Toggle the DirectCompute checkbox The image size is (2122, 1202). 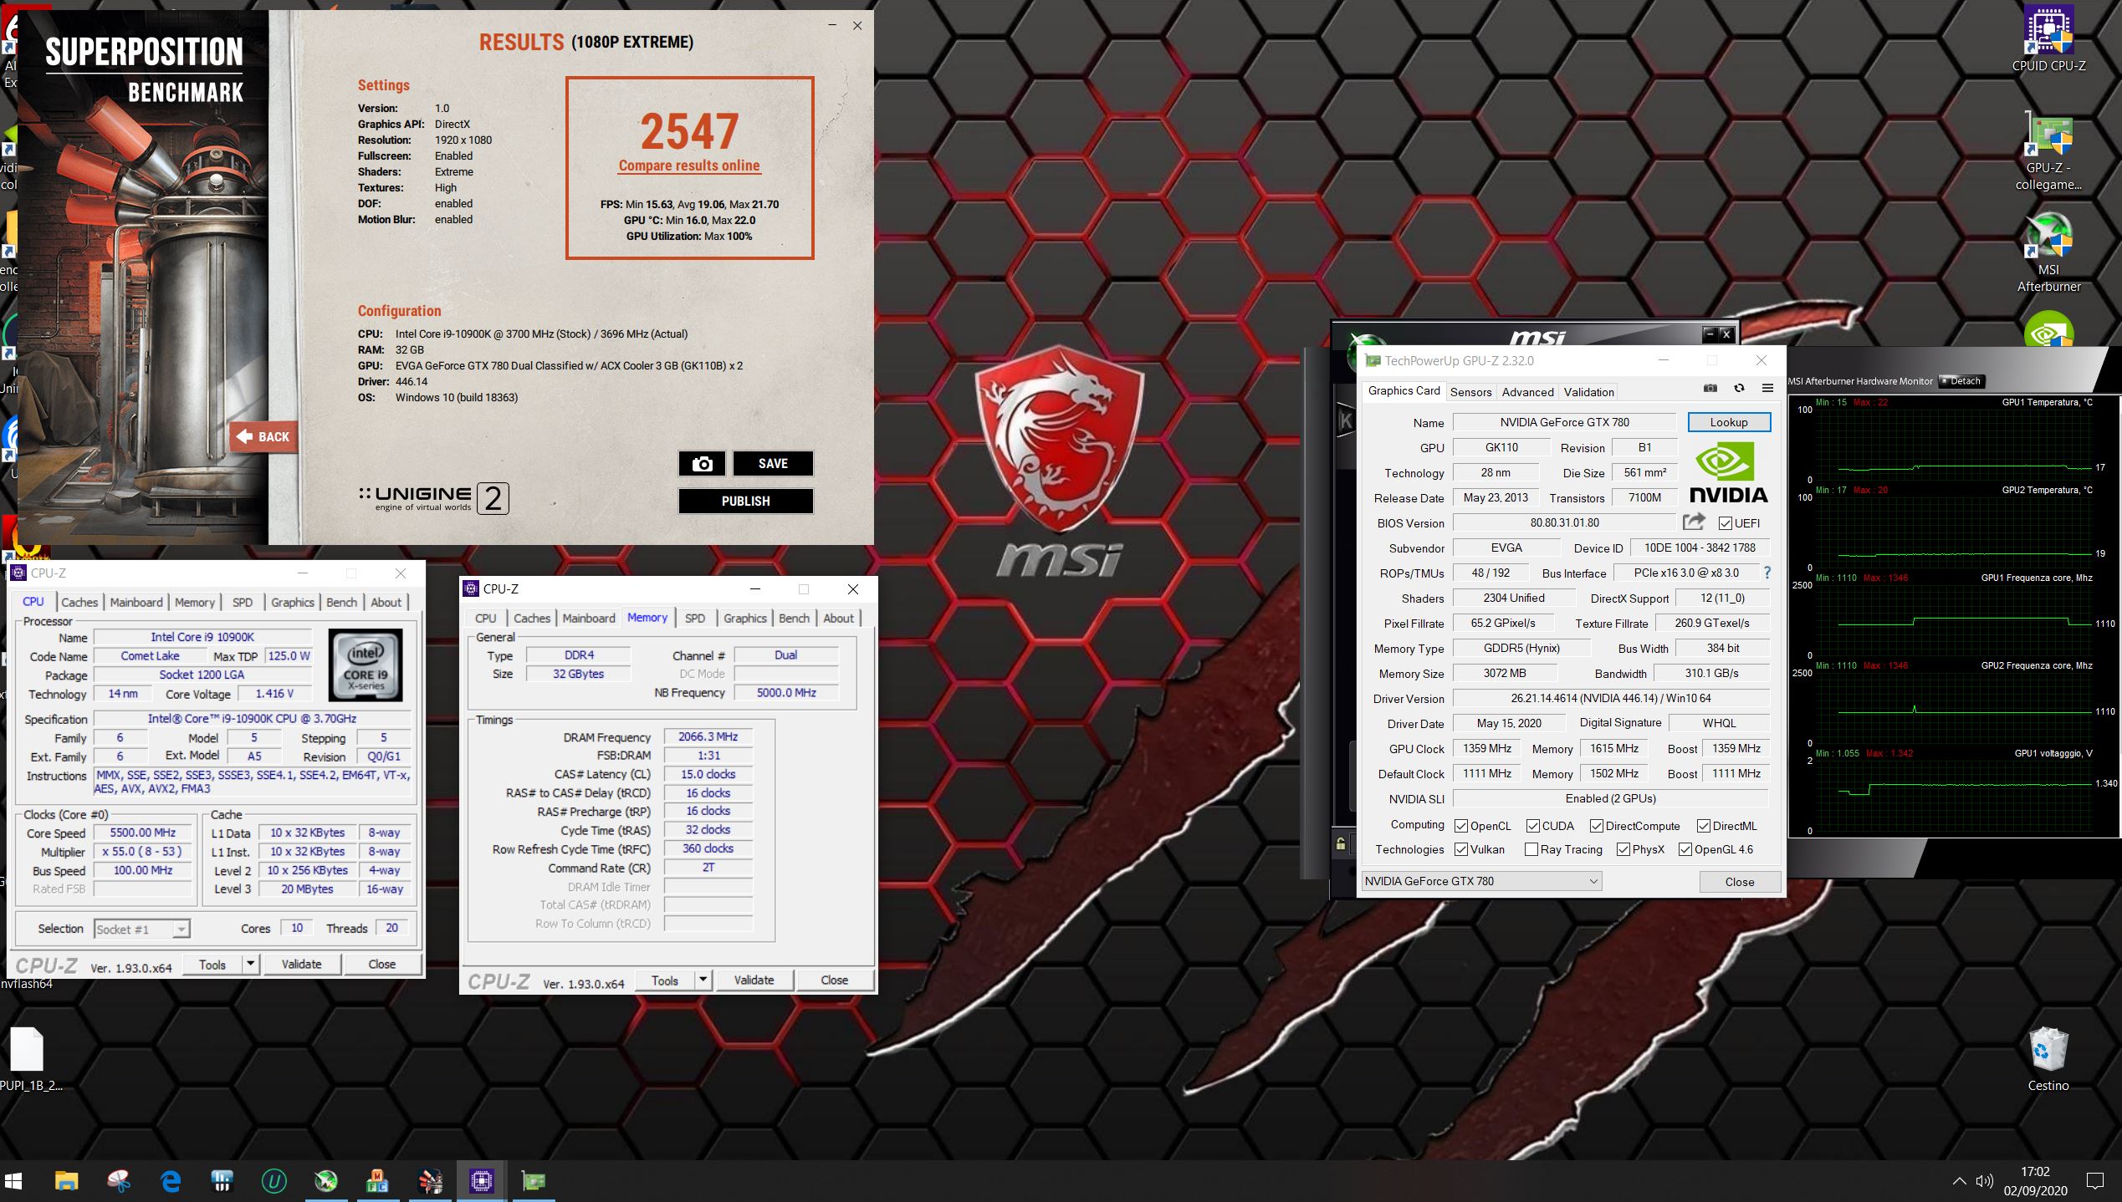tap(1596, 826)
